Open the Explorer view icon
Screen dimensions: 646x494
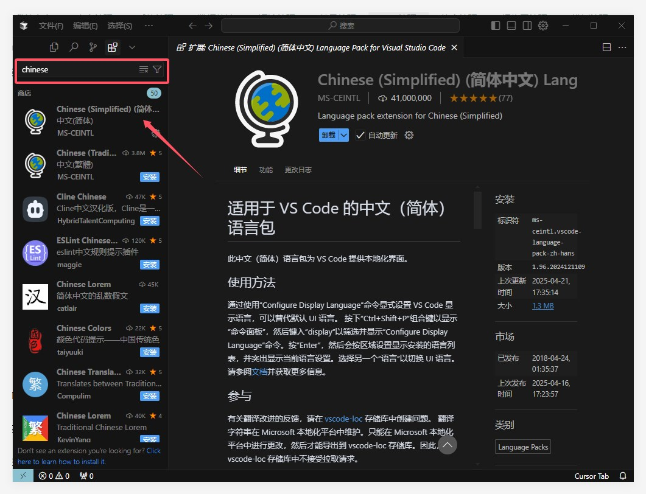tap(55, 47)
